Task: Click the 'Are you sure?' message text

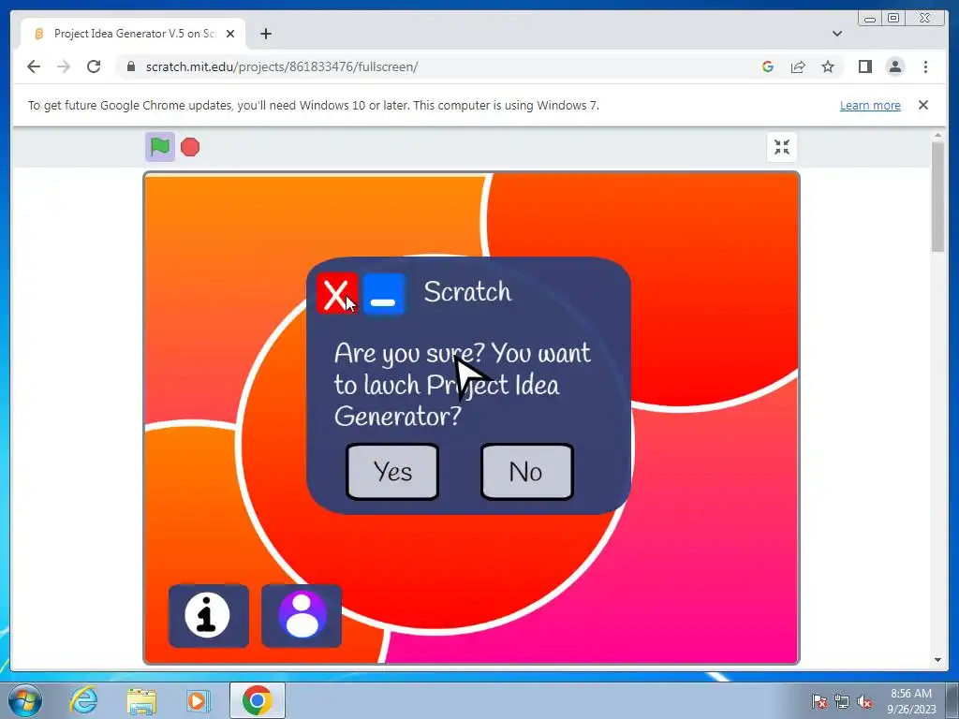Action: coord(463,385)
